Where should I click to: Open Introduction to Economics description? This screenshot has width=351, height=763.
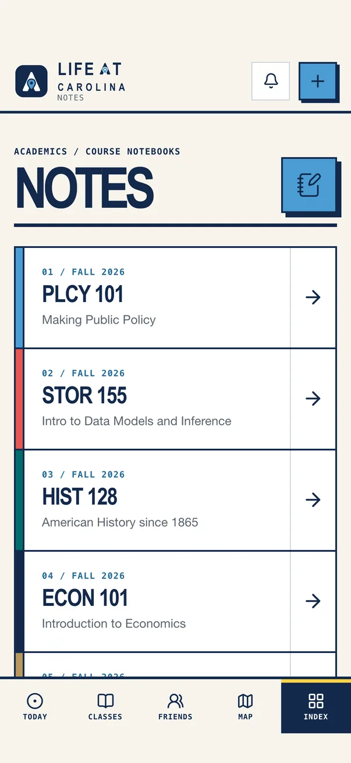point(114,623)
